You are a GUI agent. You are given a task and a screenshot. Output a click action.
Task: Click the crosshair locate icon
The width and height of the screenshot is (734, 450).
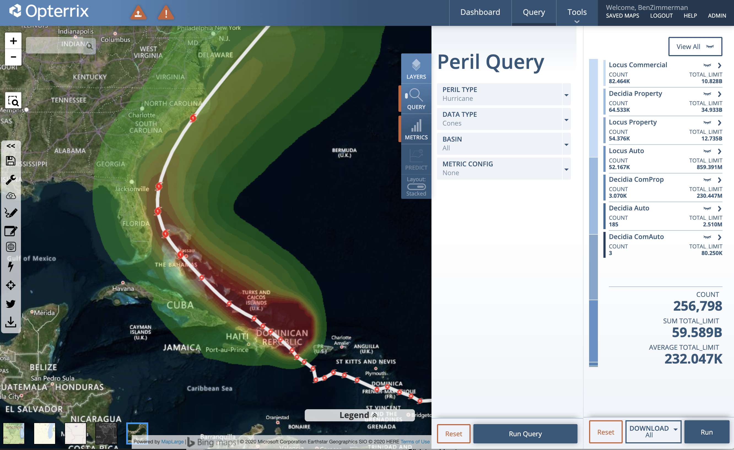[11, 285]
